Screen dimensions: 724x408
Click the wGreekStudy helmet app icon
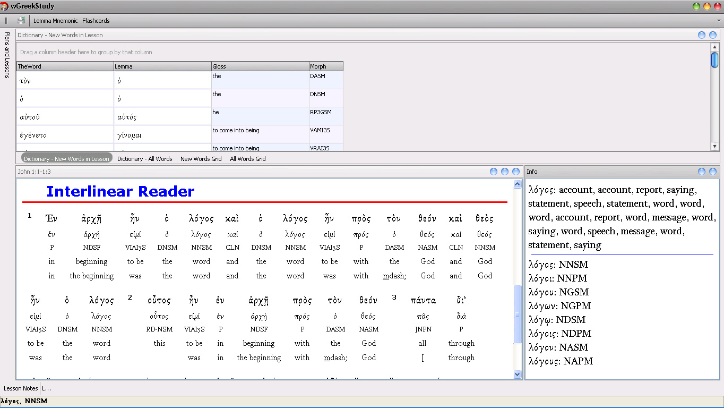[x=5, y=6]
